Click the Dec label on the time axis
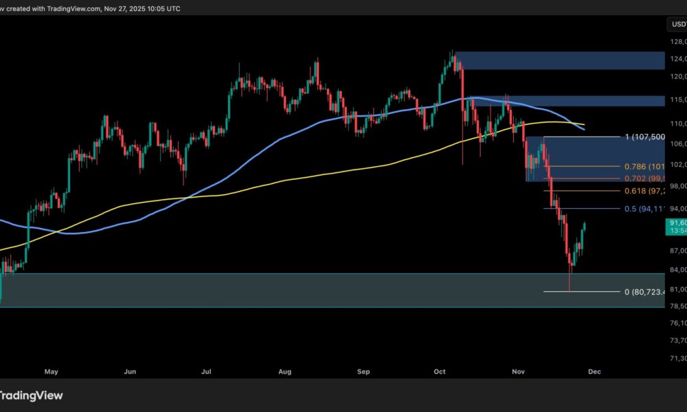Viewport: 687px width, 412px height. tap(594, 371)
